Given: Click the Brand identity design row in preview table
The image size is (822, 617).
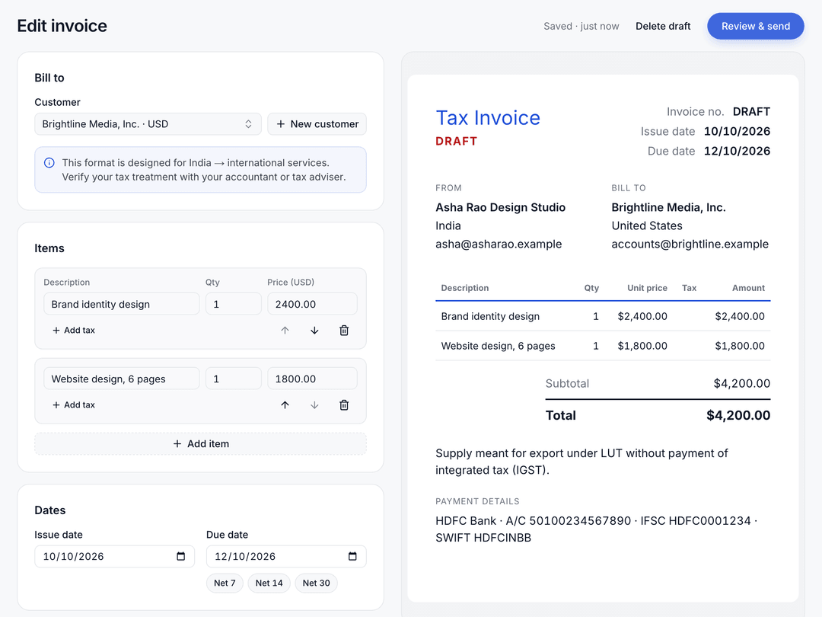Looking at the screenshot, I should click(x=603, y=316).
